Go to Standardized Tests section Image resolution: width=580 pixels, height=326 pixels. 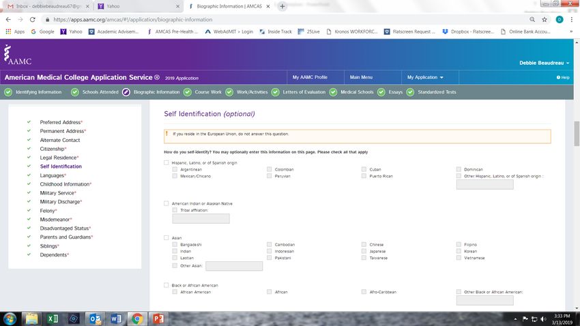click(431, 92)
